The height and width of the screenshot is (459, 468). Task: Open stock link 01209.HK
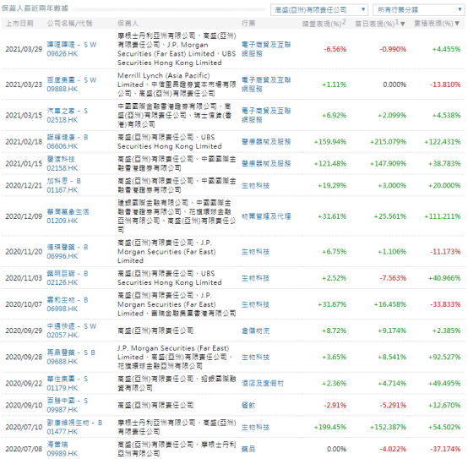point(62,221)
